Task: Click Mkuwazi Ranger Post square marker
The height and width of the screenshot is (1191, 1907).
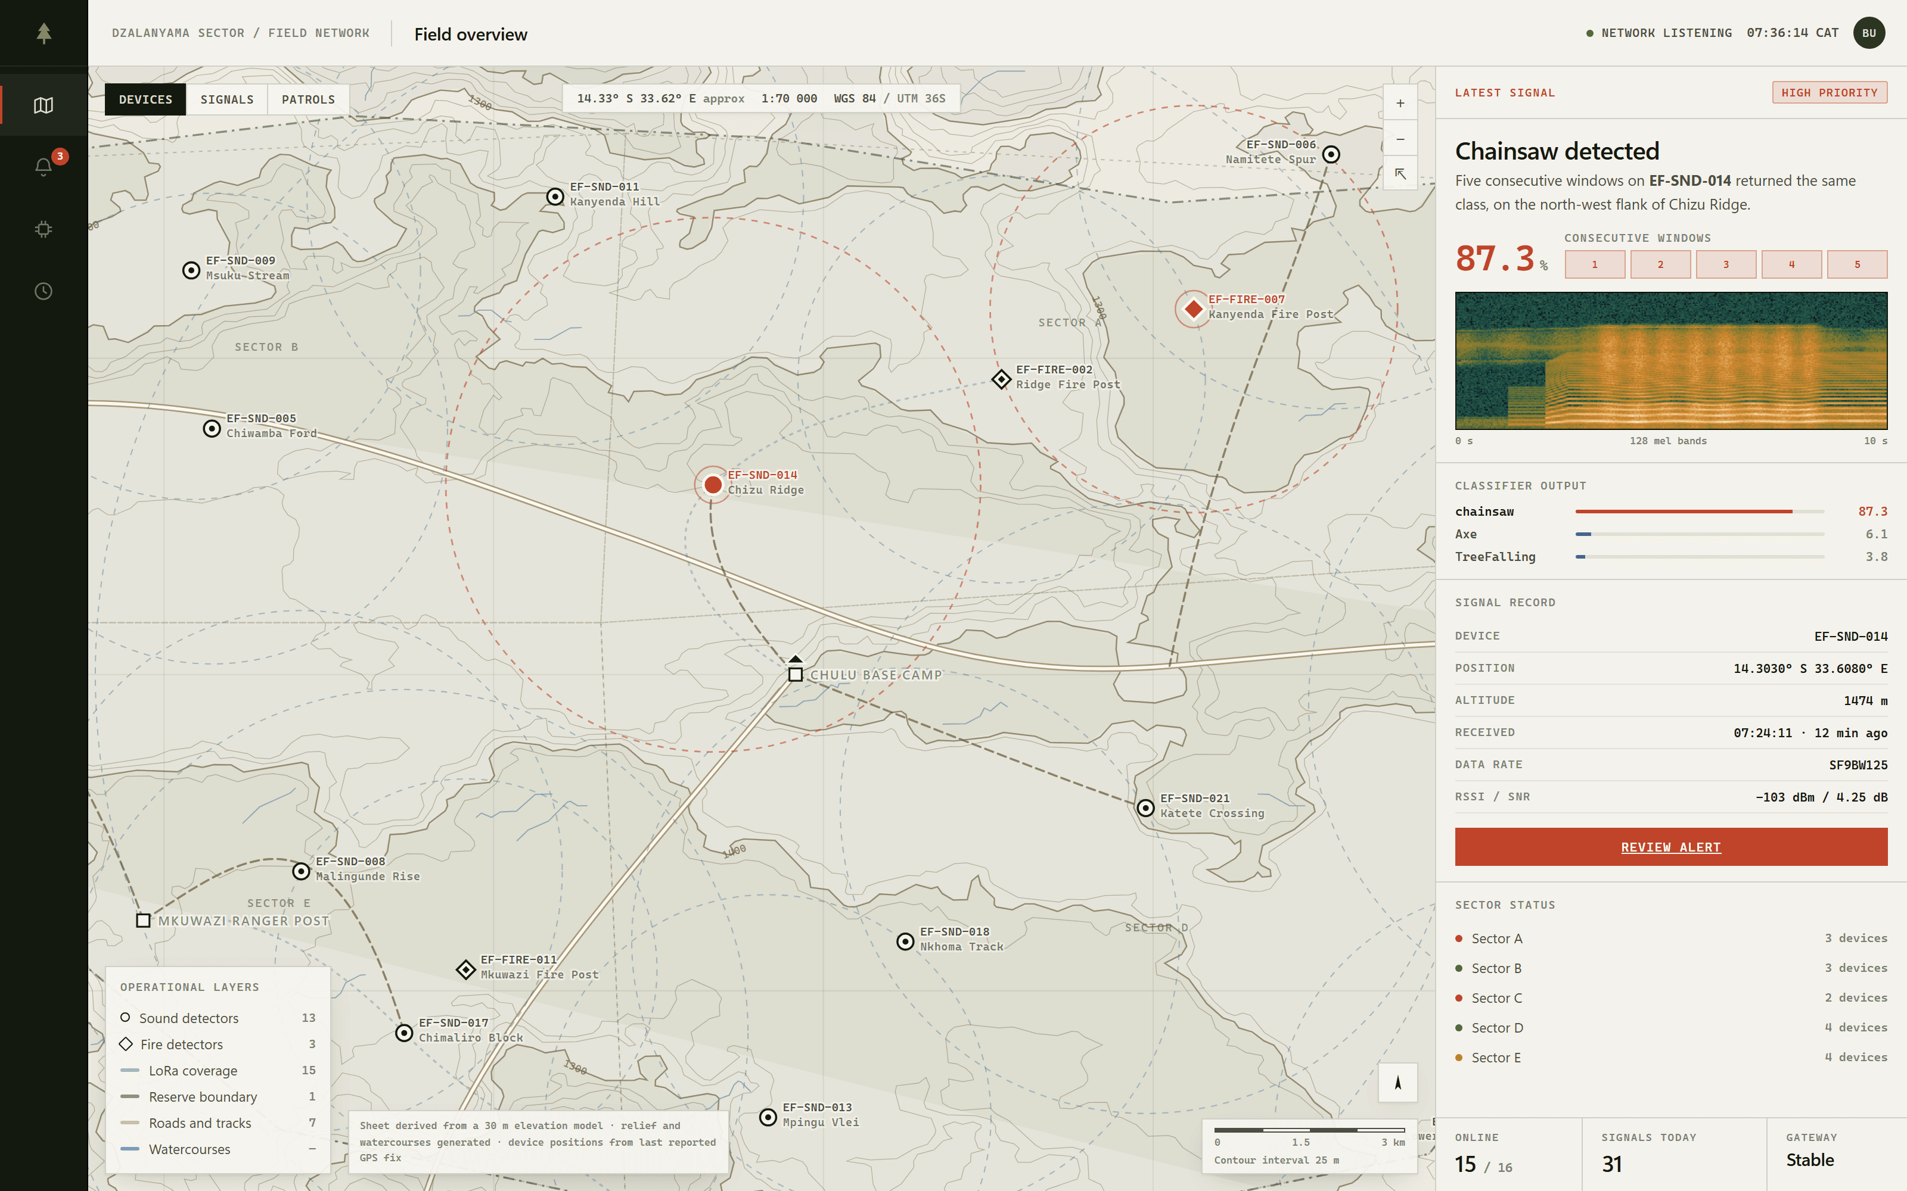Action: click(x=144, y=920)
